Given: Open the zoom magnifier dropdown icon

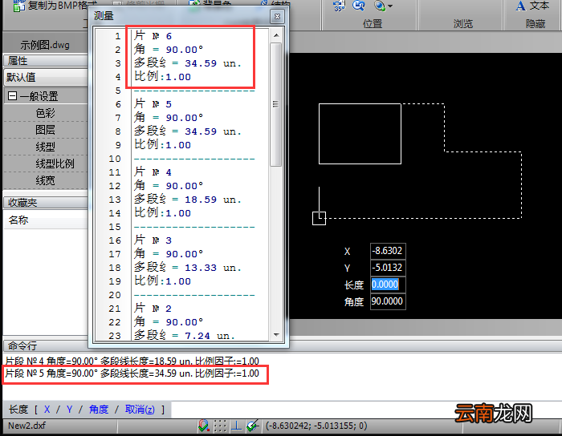Looking at the screenshot, I should pyautogui.click(x=383, y=5).
